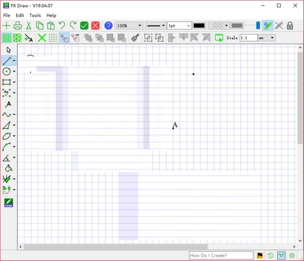Viewport: 304px width, 261px height.
Task: Toggle the highlighted snap points icon
Action: (x=64, y=38)
